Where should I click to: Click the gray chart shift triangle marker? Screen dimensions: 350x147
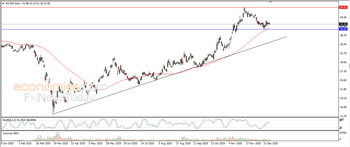tap(271, 2)
